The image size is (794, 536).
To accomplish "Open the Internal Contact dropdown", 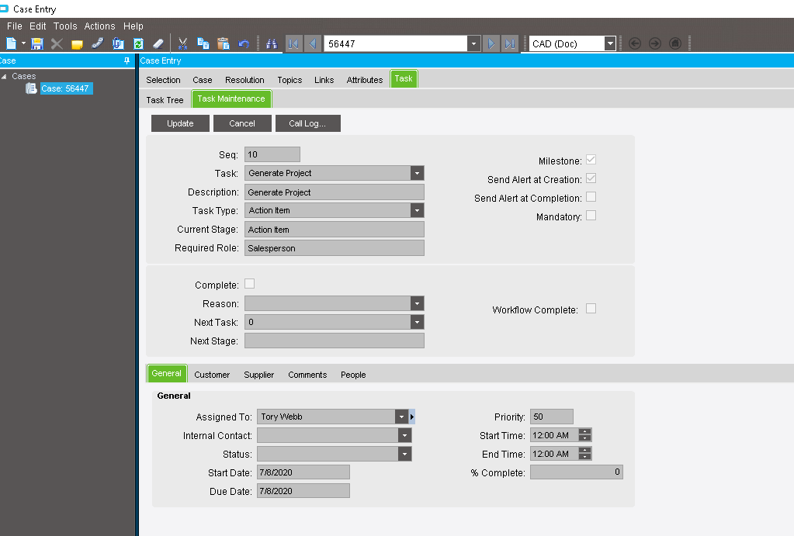I will (404, 435).
